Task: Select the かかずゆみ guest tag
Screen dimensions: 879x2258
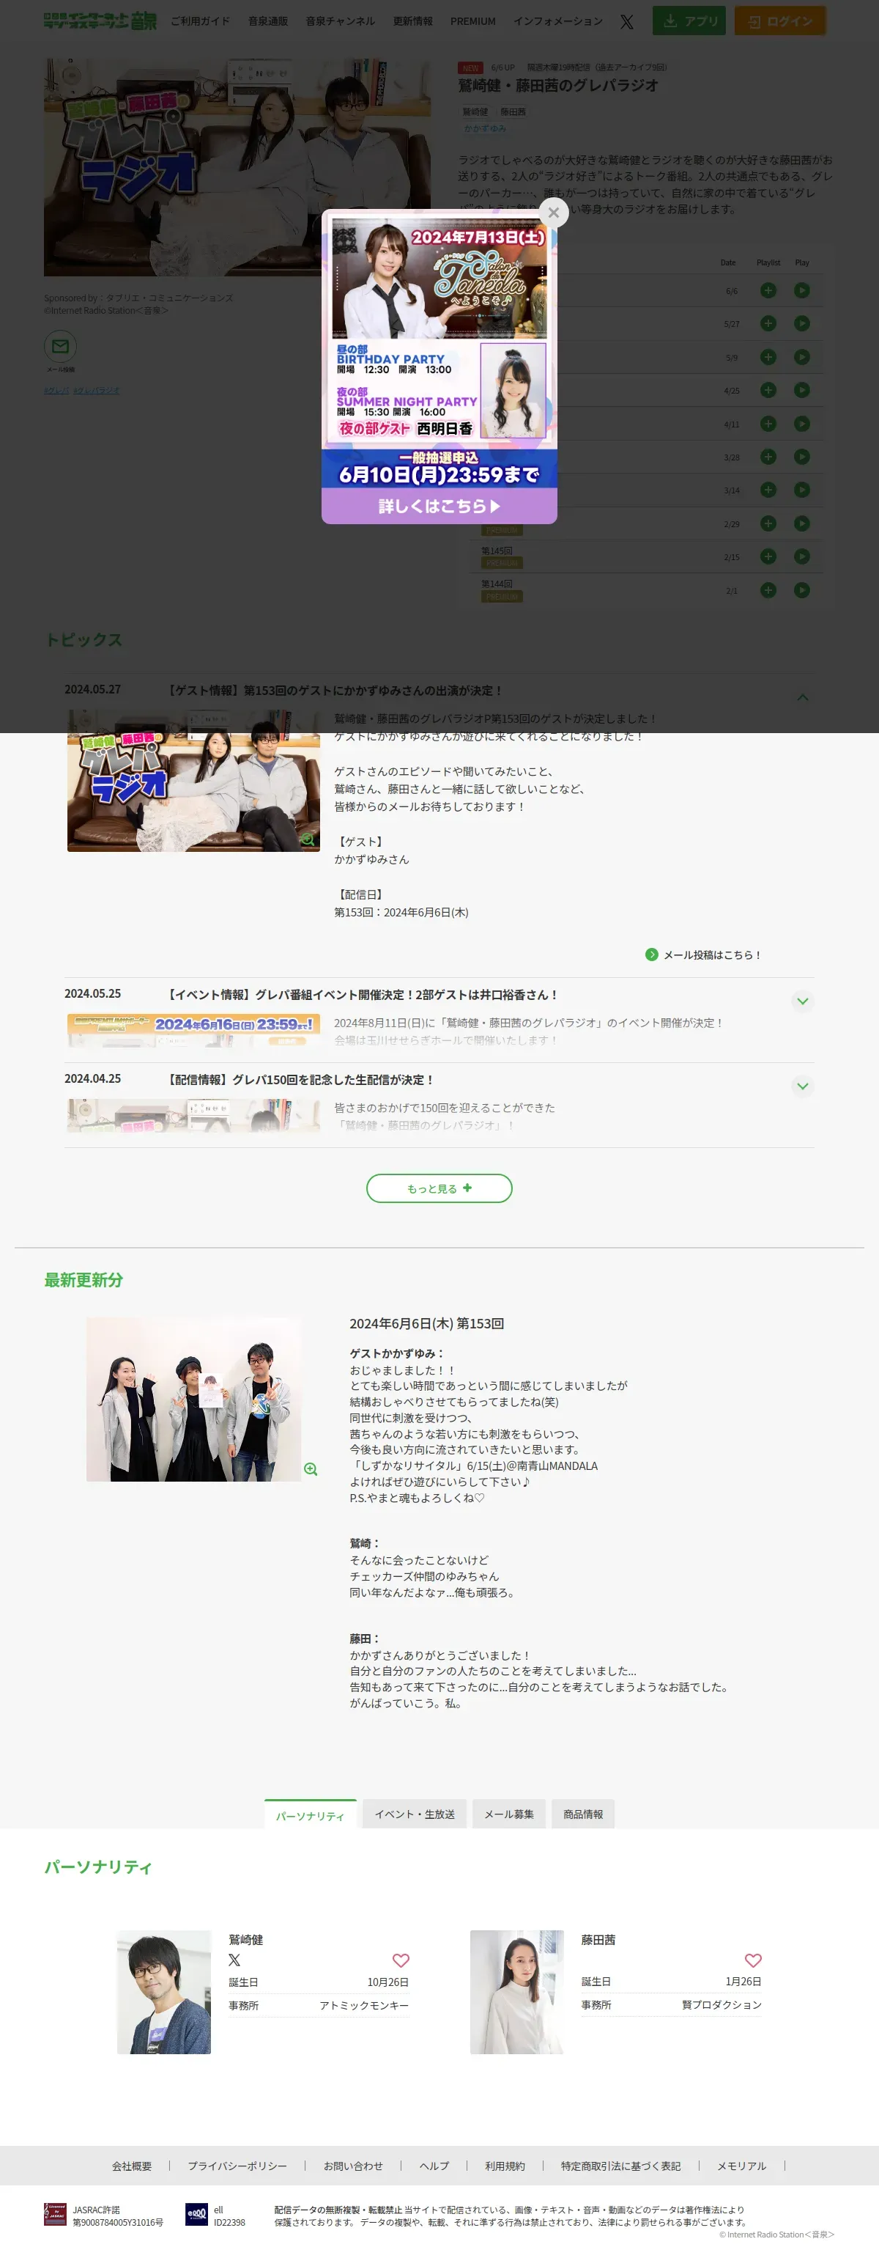Action: click(x=485, y=128)
